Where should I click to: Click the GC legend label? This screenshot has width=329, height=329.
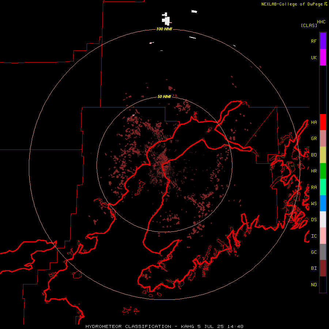314,252
